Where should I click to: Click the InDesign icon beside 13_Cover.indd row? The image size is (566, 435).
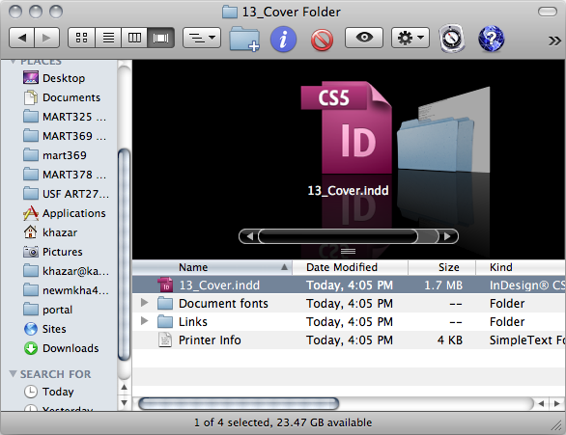pos(165,285)
